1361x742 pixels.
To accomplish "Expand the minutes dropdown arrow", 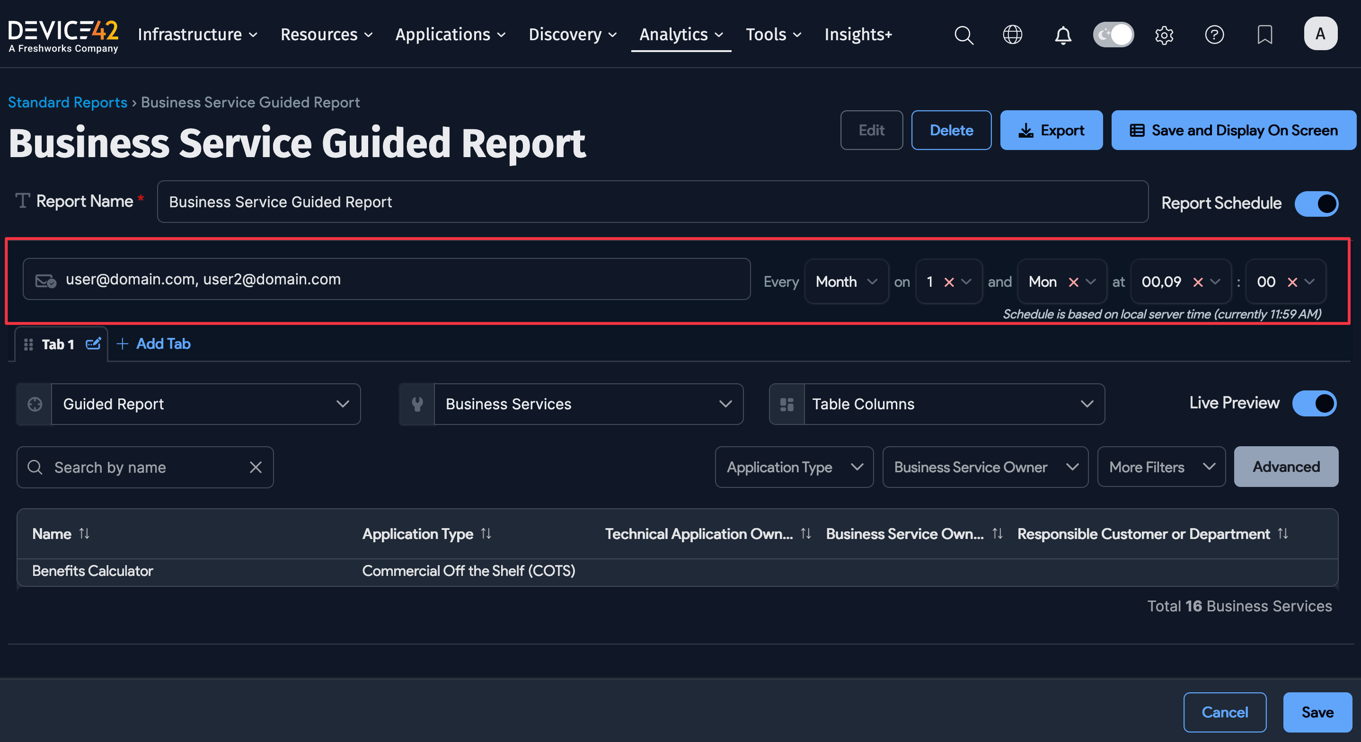I will coord(1309,282).
